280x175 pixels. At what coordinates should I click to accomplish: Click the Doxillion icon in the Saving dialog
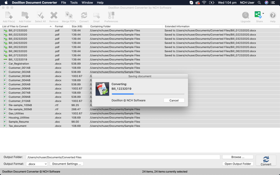102,89
